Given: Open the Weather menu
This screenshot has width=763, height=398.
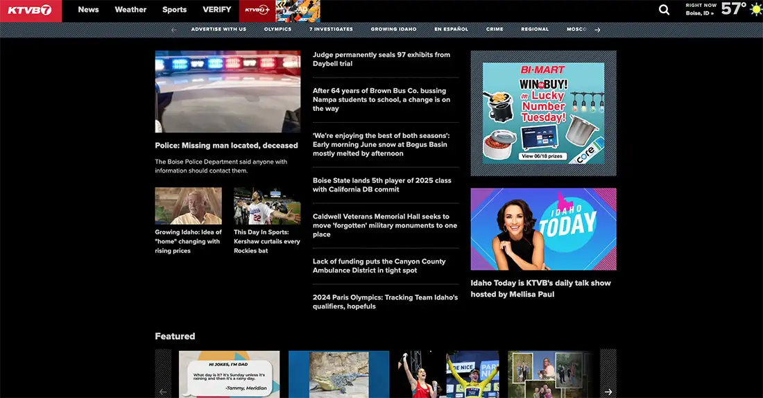Looking at the screenshot, I should coord(130,10).
